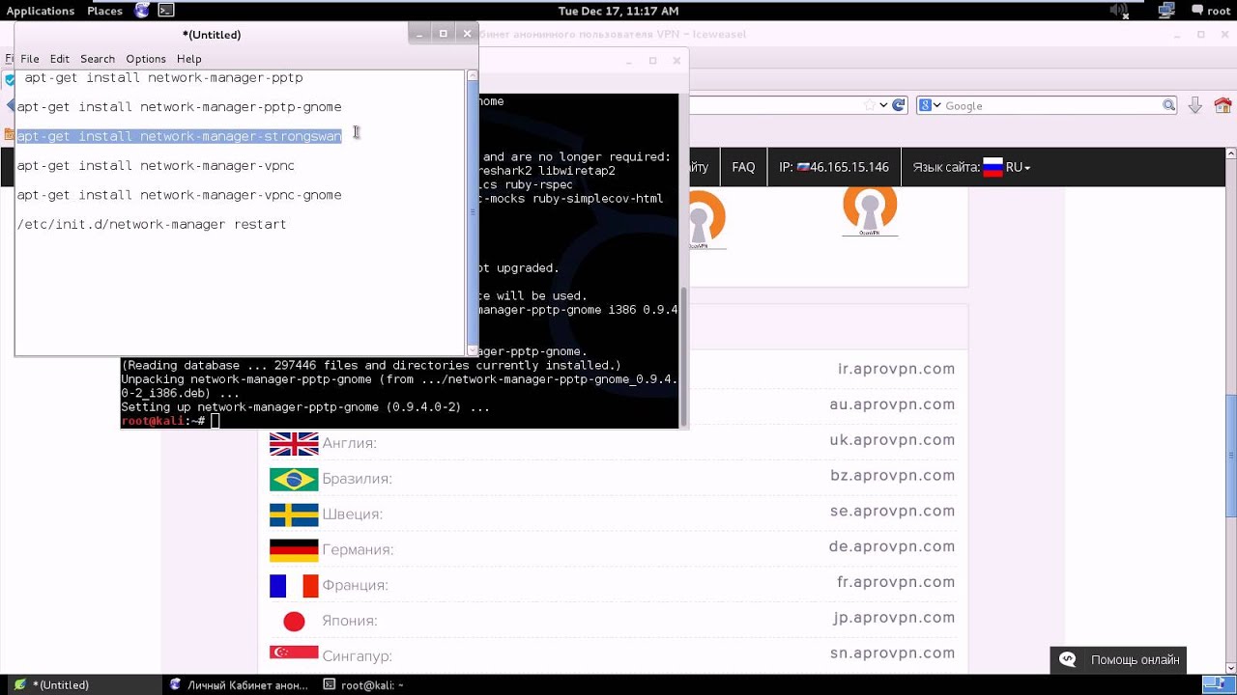This screenshot has height=695, width=1237.
Task: Click server address au.aprovpn.com
Action: click(x=892, y=404)
